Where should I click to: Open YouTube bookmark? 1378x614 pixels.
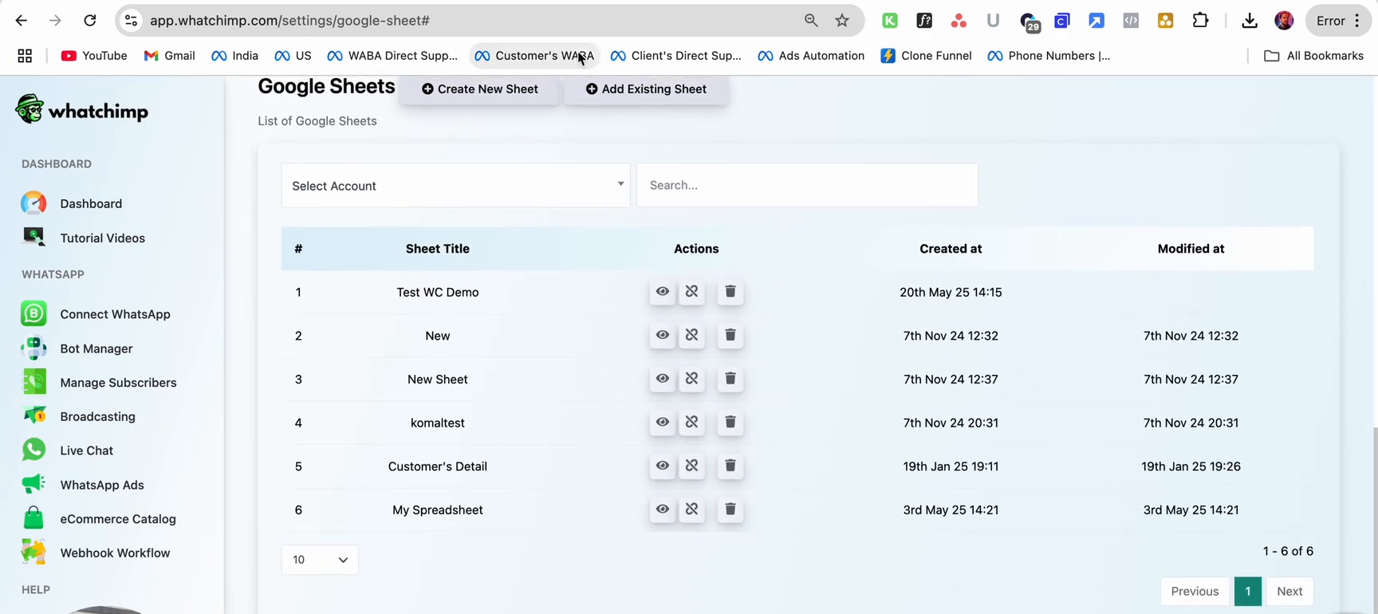pyautogui.click(x=94, y=56)
